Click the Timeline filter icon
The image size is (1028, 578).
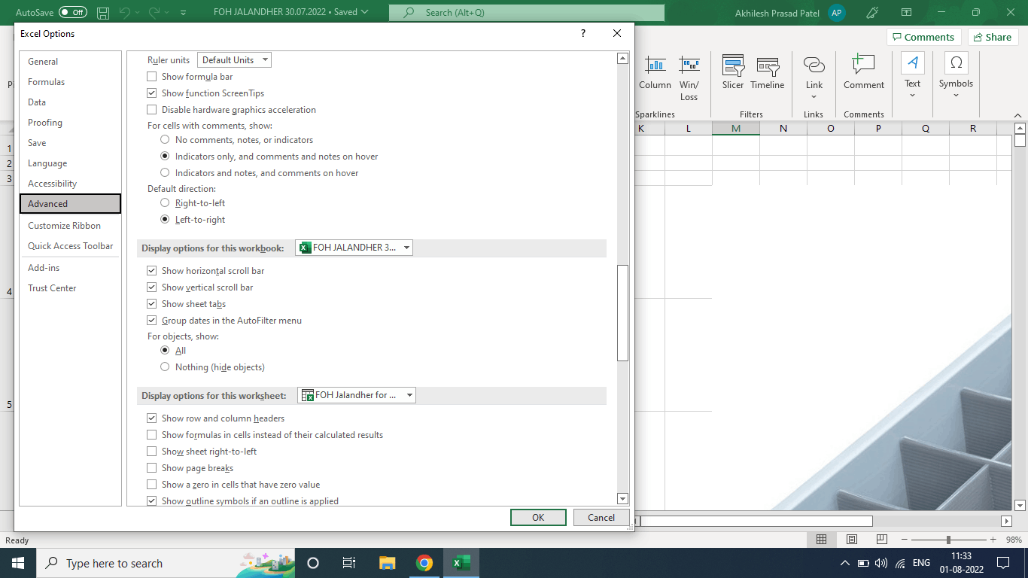click(768, 74)
